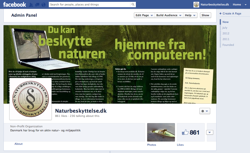Screen dimensions: 250x153
Task: Jump to 2012 in timeline
Action: (x=226, y=33)
